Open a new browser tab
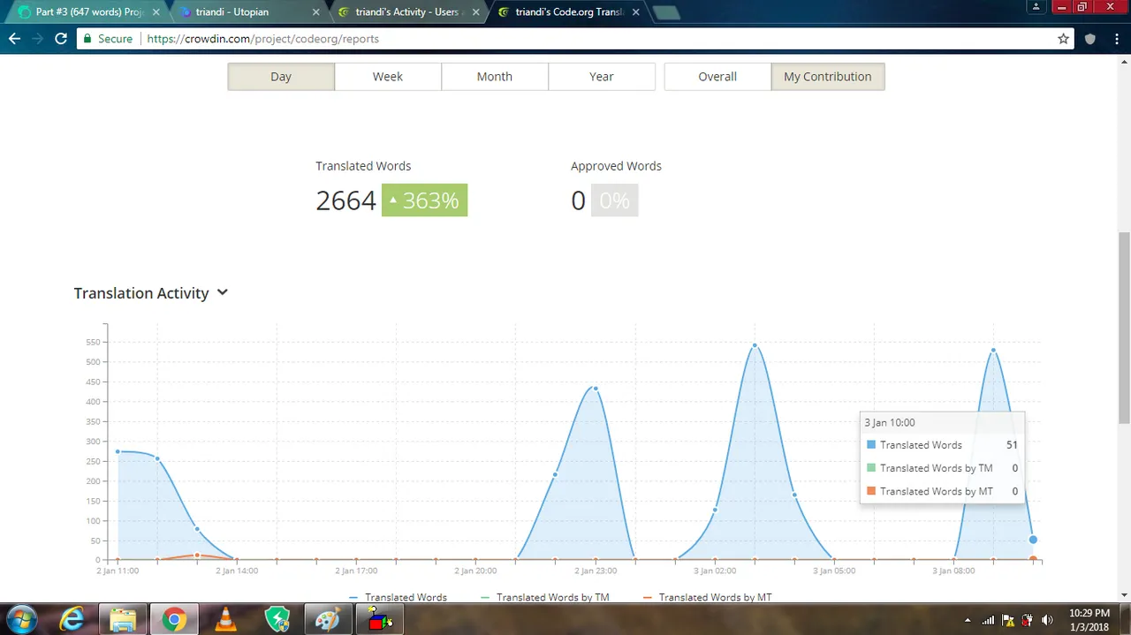This screenshot has width=1131, height=635. 666,12
